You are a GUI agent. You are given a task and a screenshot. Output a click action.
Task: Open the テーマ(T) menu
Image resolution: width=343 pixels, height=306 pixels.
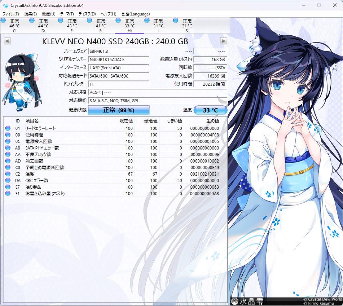67,14
